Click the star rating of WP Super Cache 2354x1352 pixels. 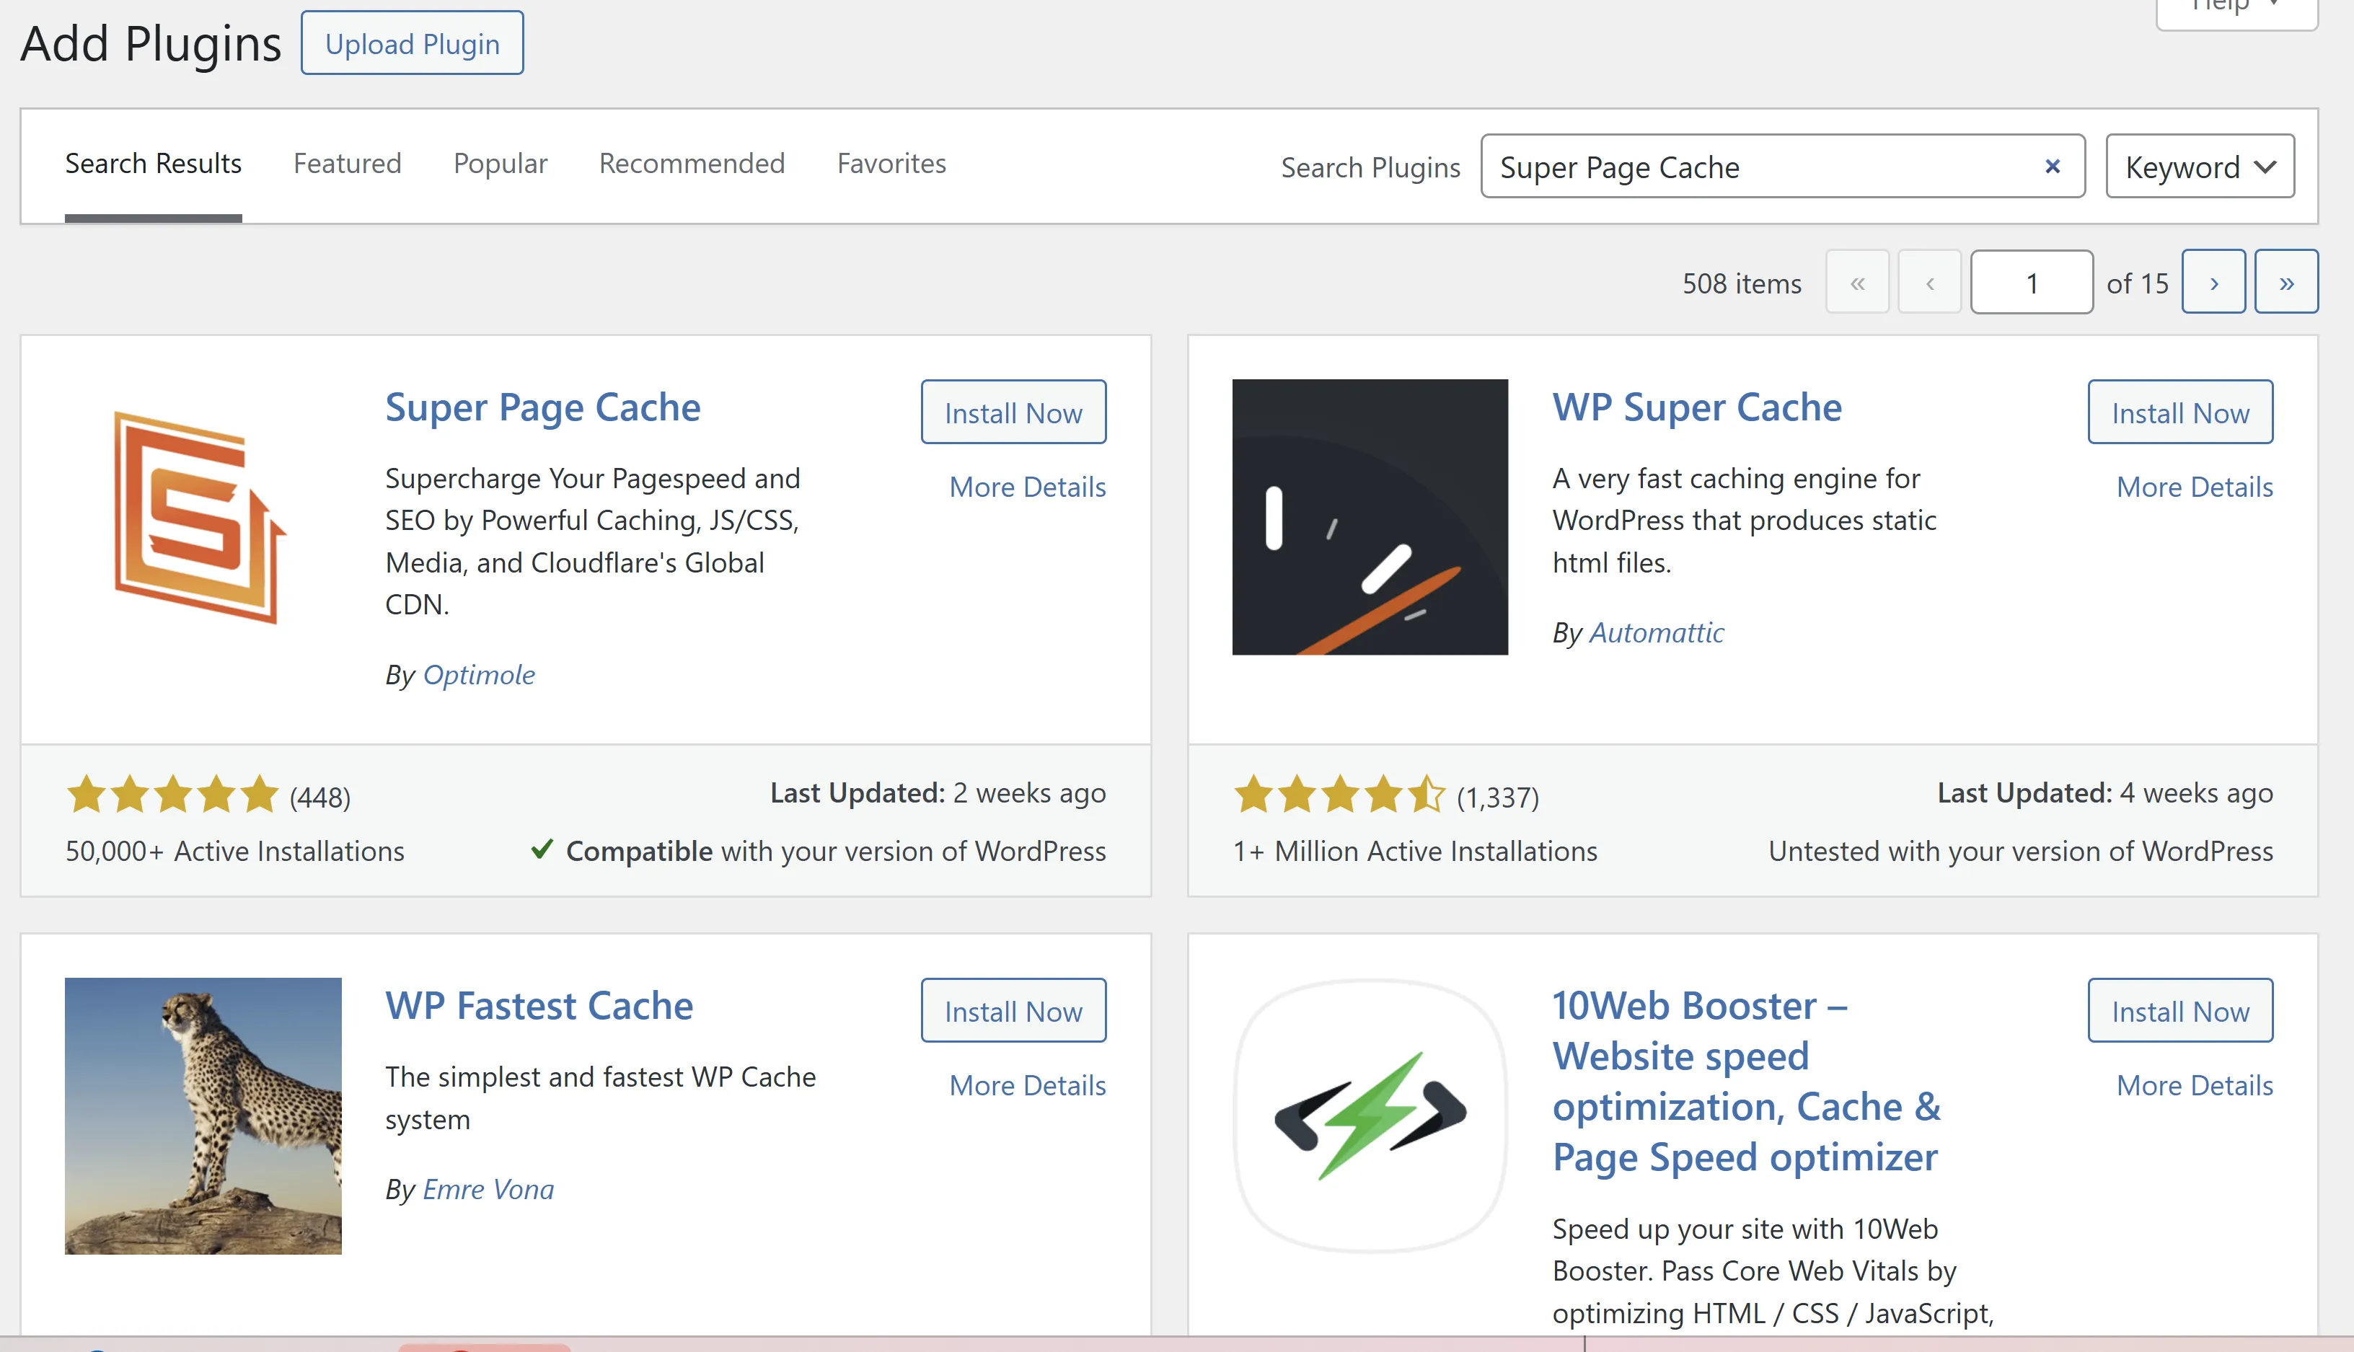click(1340, 795)
